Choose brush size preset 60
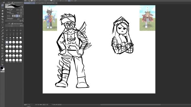 (x=7, y=47)
